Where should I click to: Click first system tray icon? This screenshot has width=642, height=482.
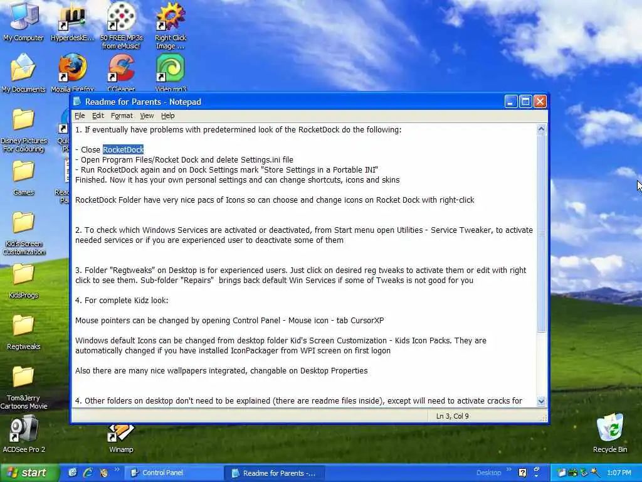[x=561, y=473]
